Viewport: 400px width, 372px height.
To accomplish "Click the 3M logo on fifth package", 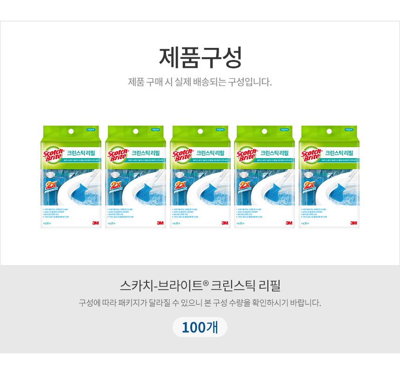I will coord(353,223).
